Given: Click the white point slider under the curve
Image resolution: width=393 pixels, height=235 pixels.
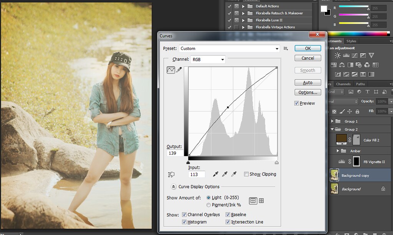Looking at the screenshot, I should point(277,162).
